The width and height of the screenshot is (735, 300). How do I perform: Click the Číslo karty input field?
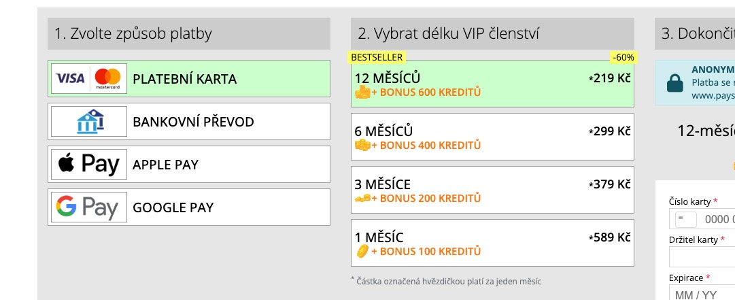point(717,219)
